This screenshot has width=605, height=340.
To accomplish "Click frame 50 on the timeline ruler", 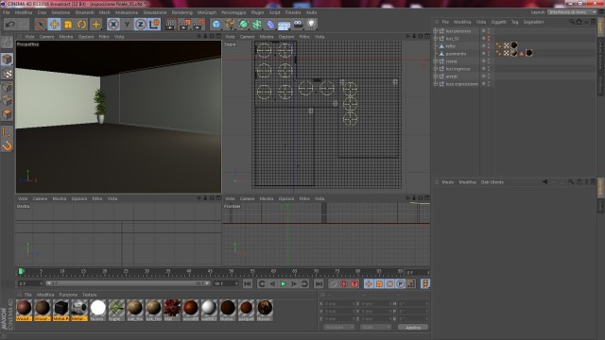I will click(231, 272).
